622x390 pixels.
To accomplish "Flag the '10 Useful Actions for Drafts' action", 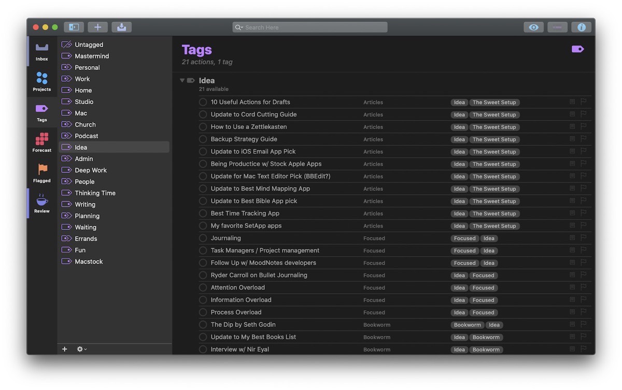I will [583, 102].
